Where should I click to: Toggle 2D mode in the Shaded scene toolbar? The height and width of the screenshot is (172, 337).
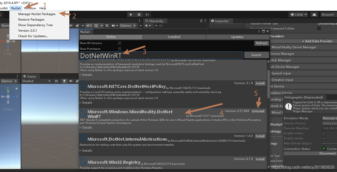(56, 81)
